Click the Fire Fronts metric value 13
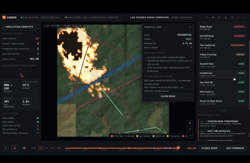This screenshot has width=250, height=163. [37, 38]
